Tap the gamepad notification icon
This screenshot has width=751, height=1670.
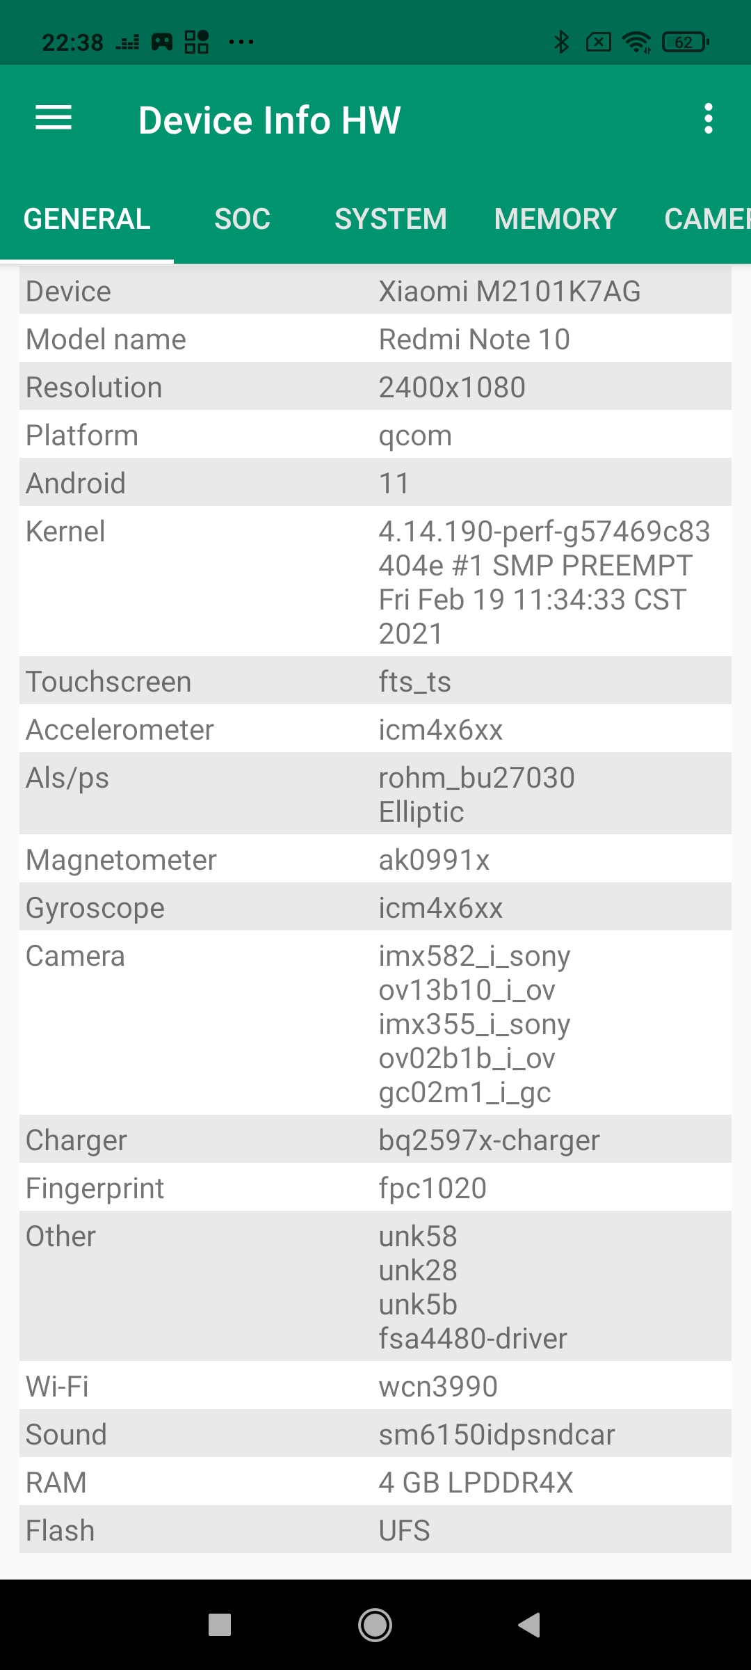(x=162, y=42)
